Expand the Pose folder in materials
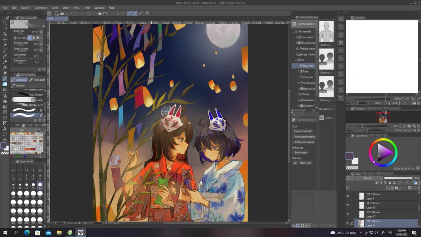The height and width of the screenshot is (237, 421). point(298,72)
